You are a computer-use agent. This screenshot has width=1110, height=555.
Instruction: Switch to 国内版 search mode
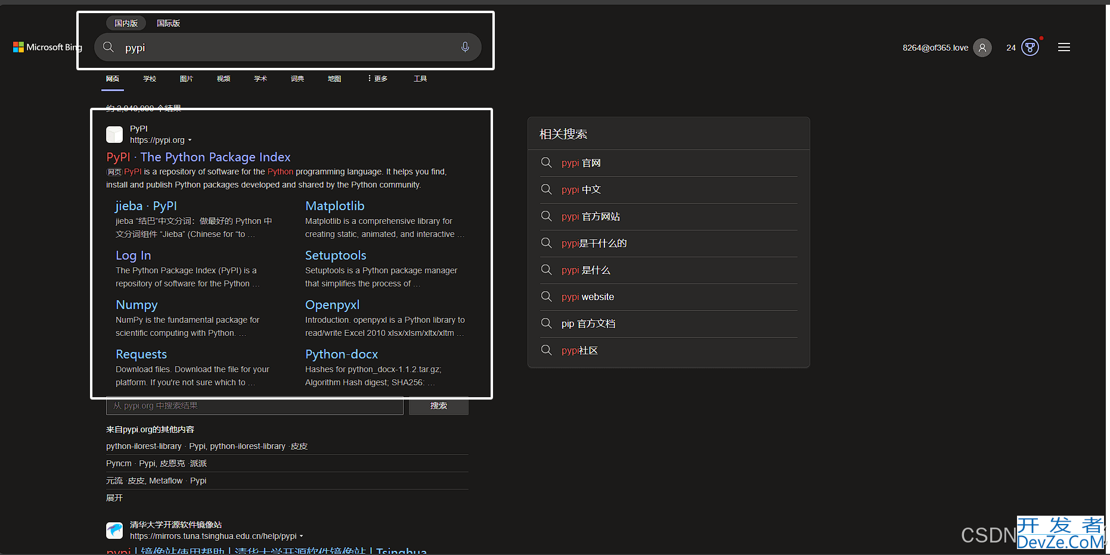[x=126, y=23]
